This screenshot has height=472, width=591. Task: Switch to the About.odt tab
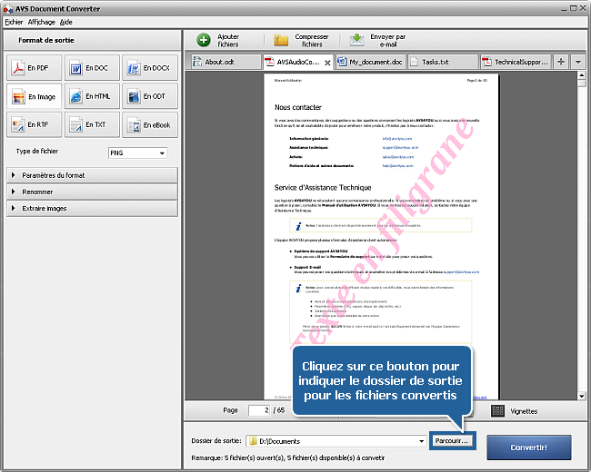226,62
